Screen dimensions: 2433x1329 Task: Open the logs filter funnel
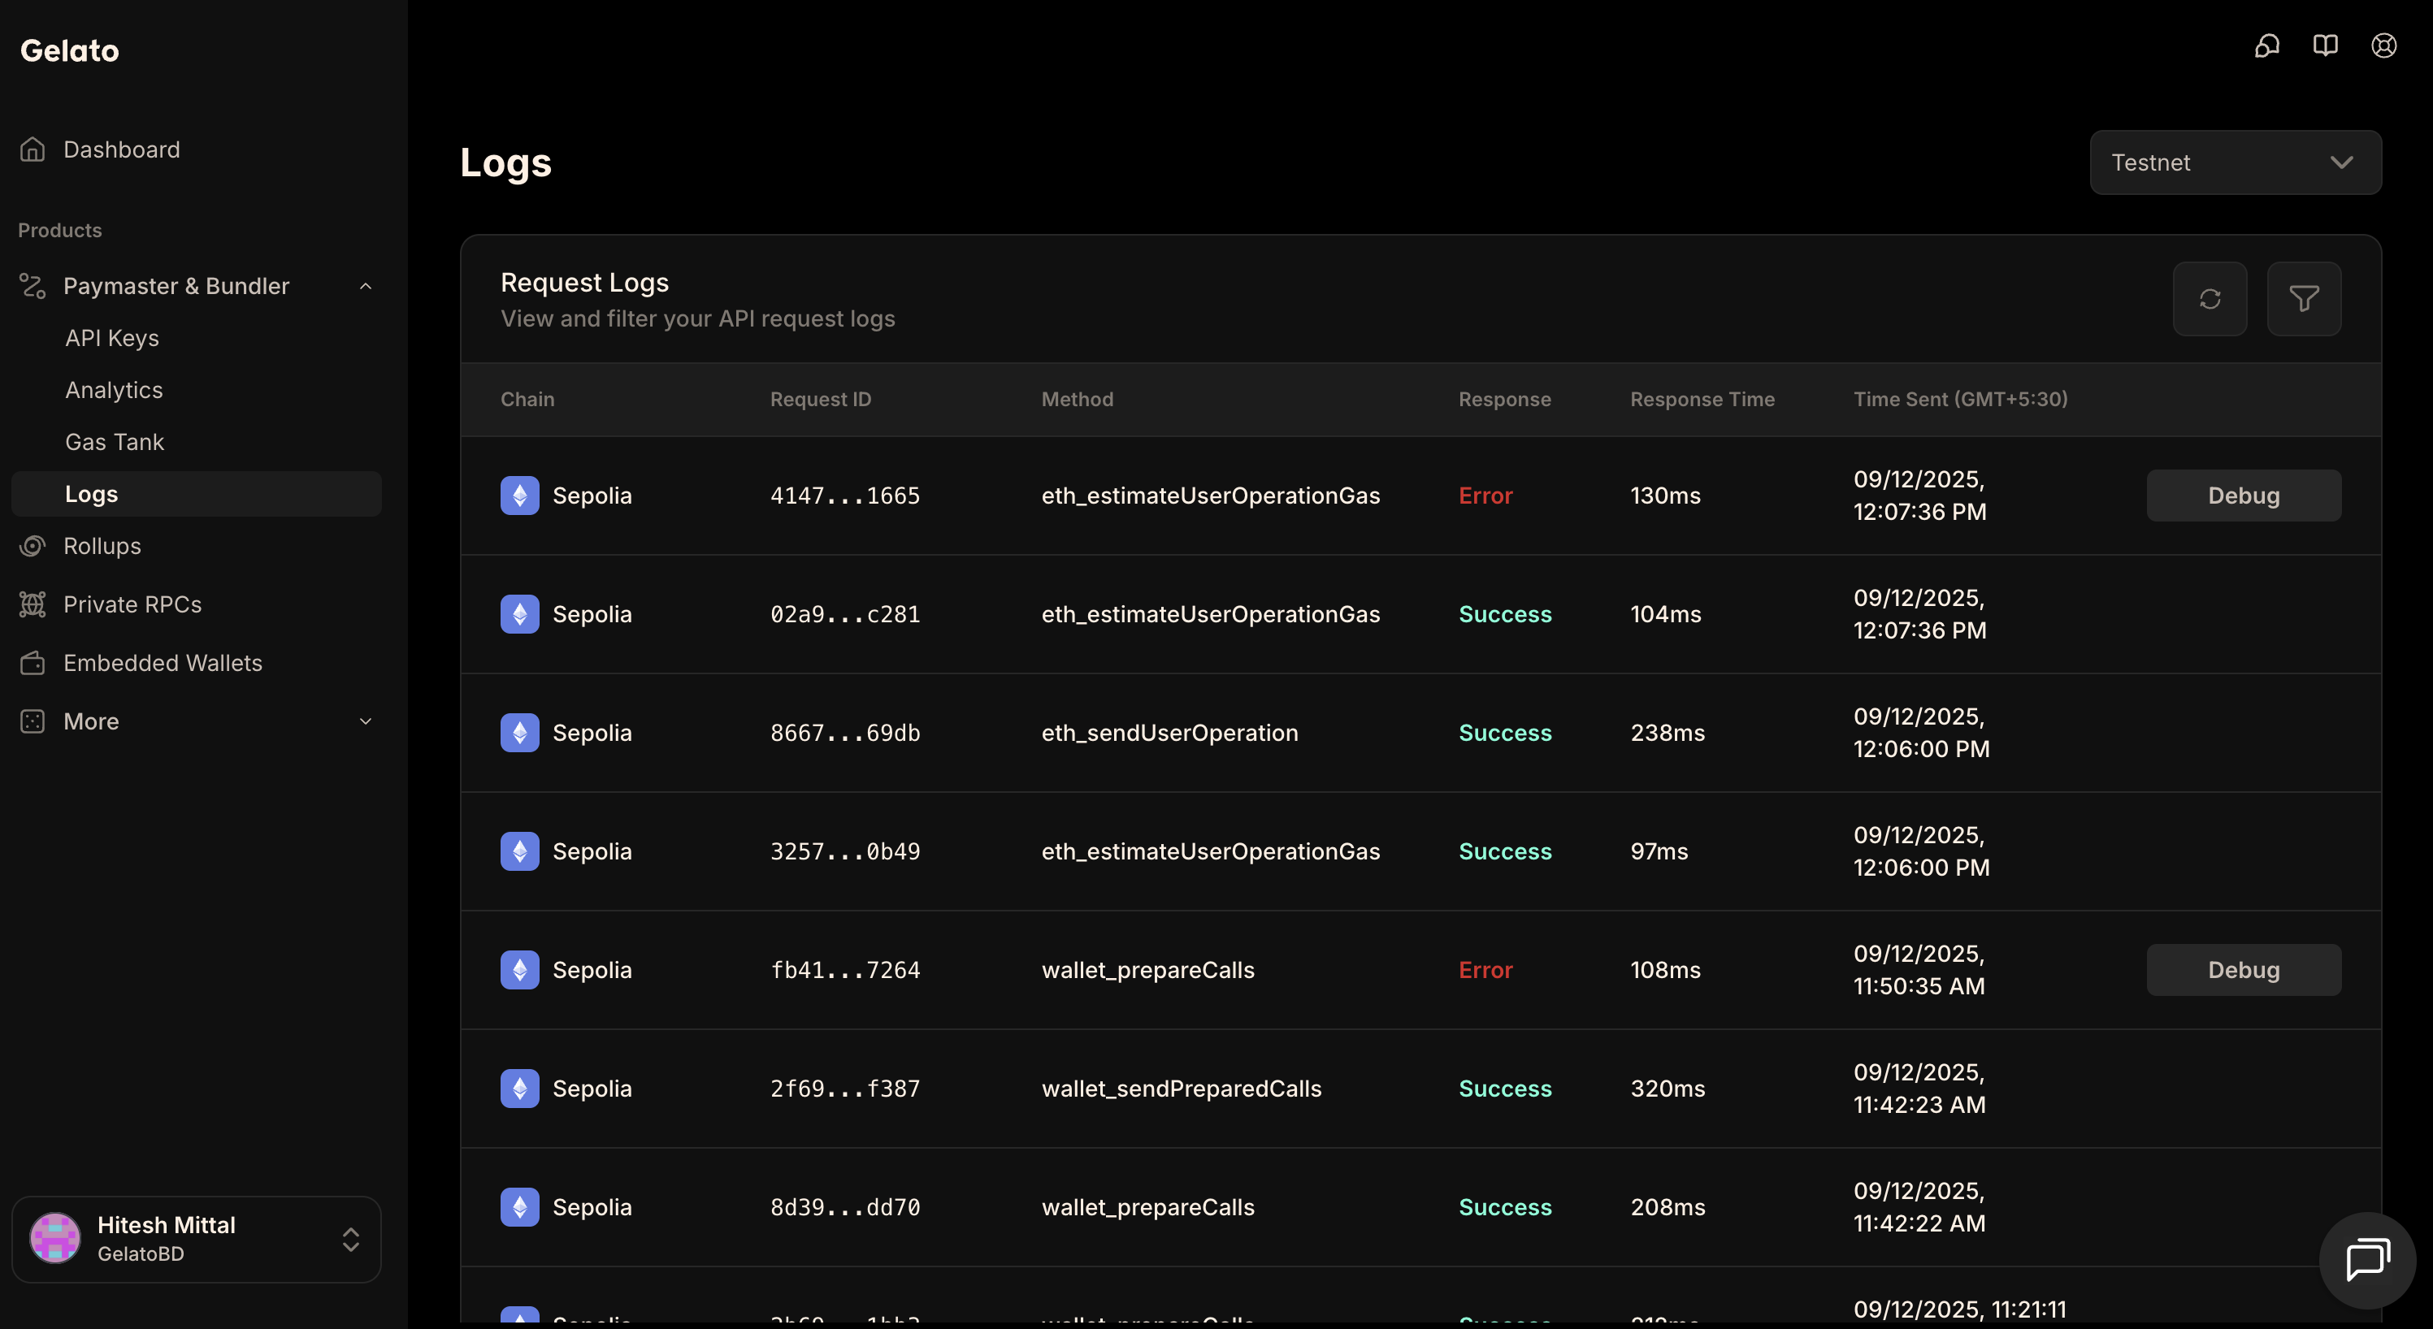[x=2305, y=299]
